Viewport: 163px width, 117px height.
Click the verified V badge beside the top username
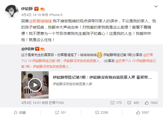point(36,9)
